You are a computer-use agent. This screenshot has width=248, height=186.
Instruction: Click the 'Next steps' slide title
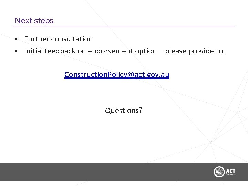pos(34,21)
